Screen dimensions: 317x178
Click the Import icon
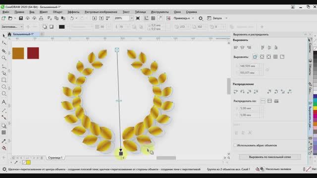[95, 18]
